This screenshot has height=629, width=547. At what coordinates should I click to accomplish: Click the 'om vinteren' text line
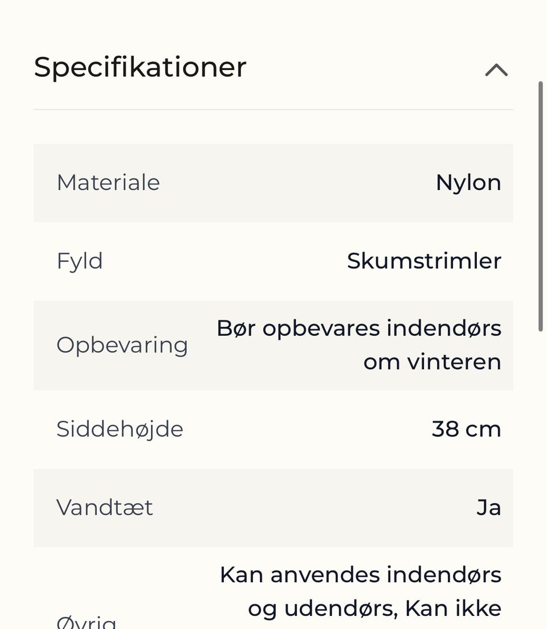432,362
